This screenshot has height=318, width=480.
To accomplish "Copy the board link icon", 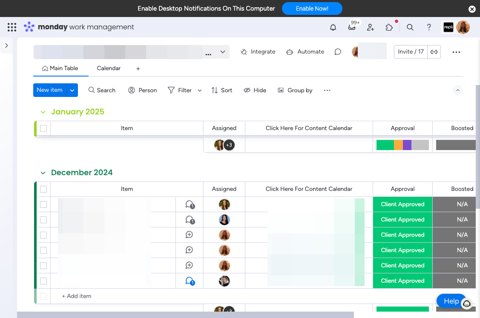I will (x=434, y=52).
